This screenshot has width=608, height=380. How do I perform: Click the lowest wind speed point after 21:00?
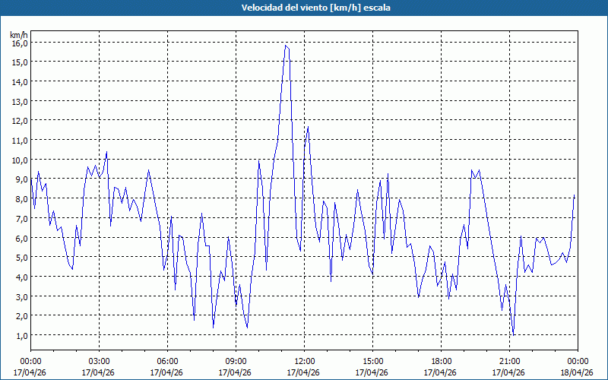514,334
